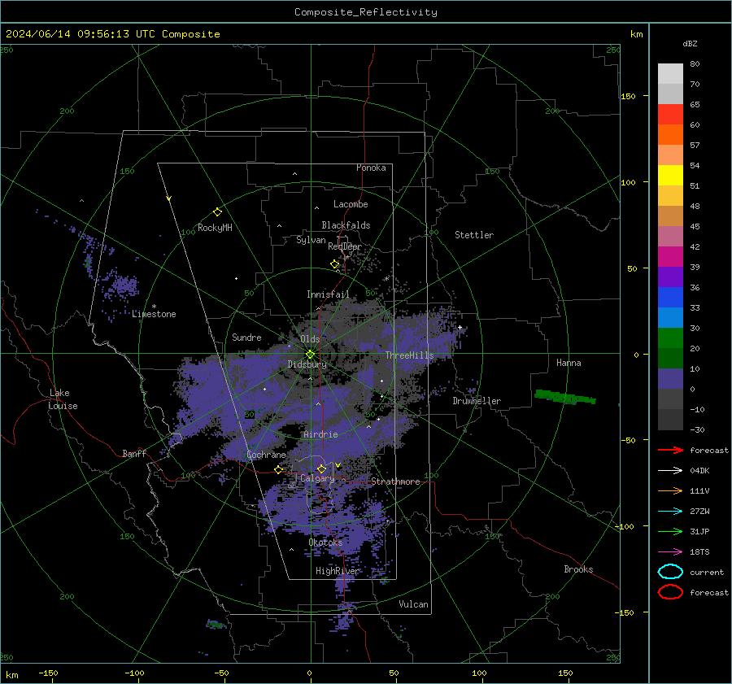This screenshot has width=732, height=684.
Task: Click the yellow diamond marker beside RockyMH
Action: (x=217, y=212)
